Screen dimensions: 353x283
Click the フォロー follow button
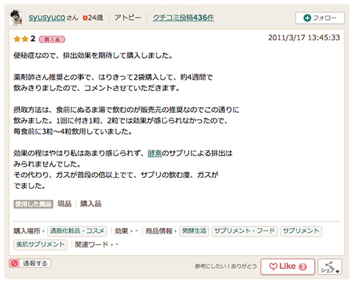click(320, 18)
